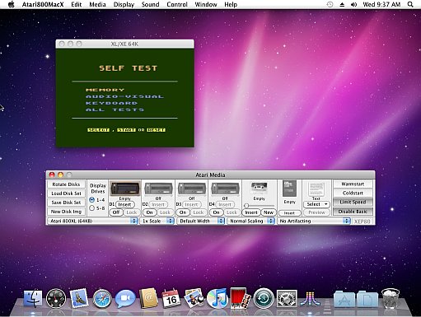This screenshot has height=317, width=421.
Task: Open the printer Select dropdown
Action: [316, 204]
